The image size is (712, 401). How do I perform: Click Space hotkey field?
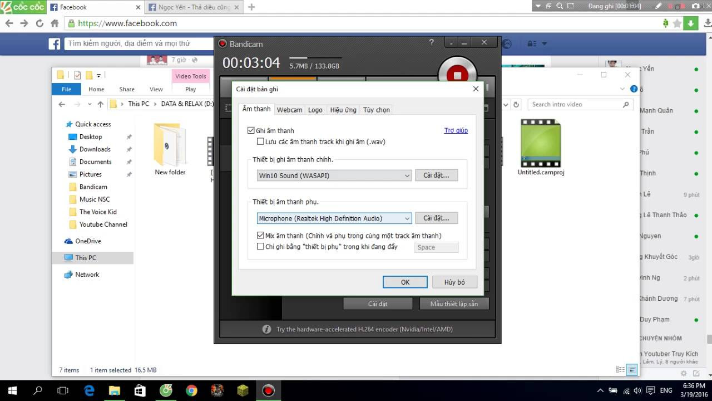pos(437,247)
